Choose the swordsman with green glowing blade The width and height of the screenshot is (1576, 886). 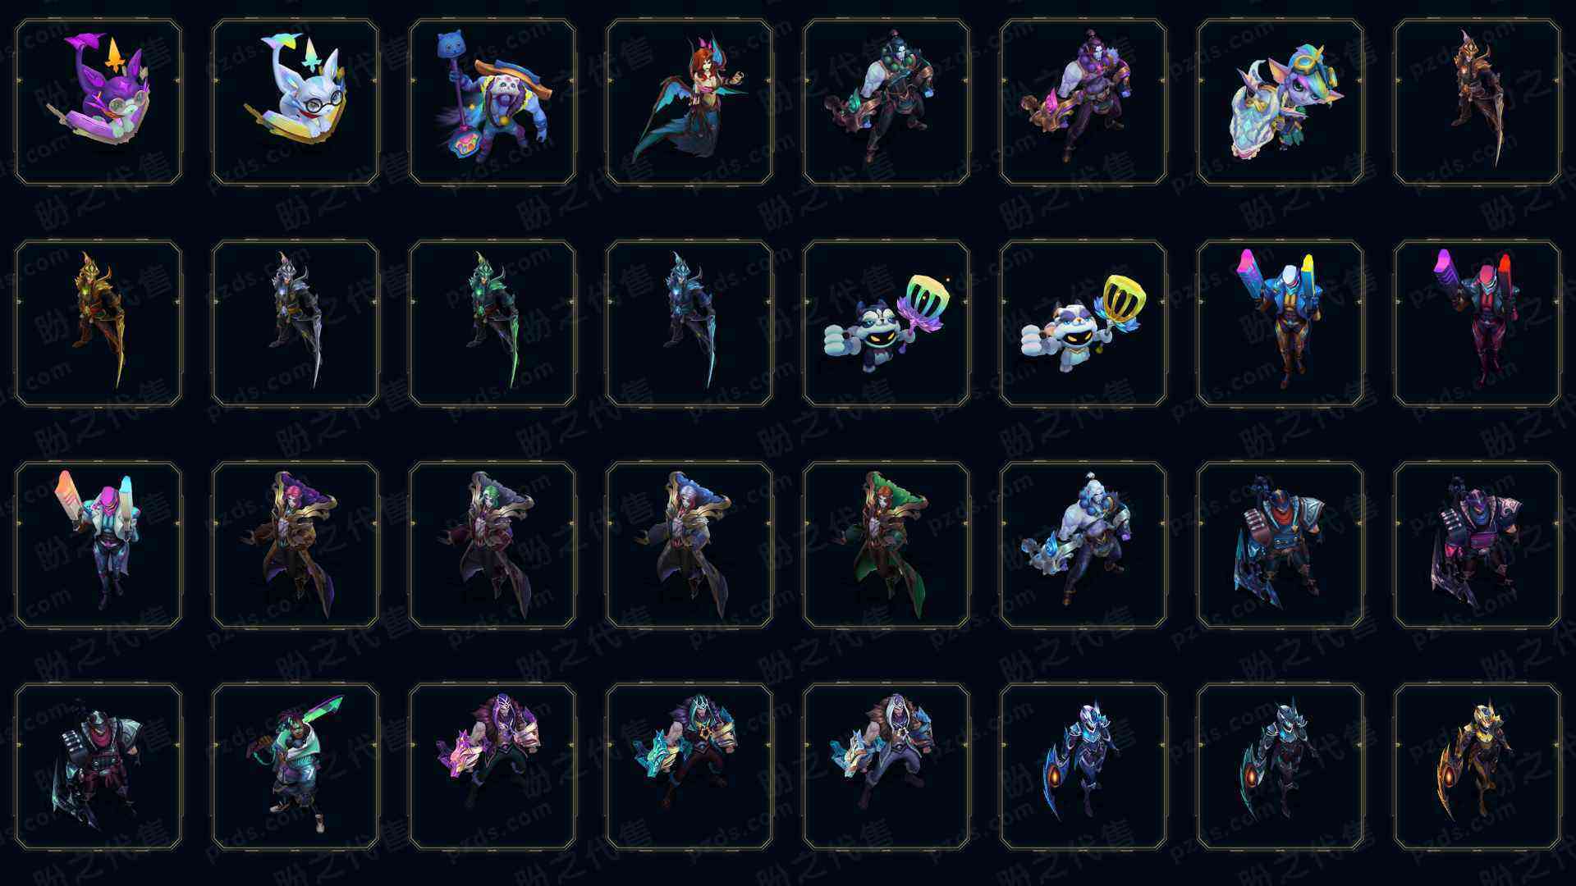295,766
